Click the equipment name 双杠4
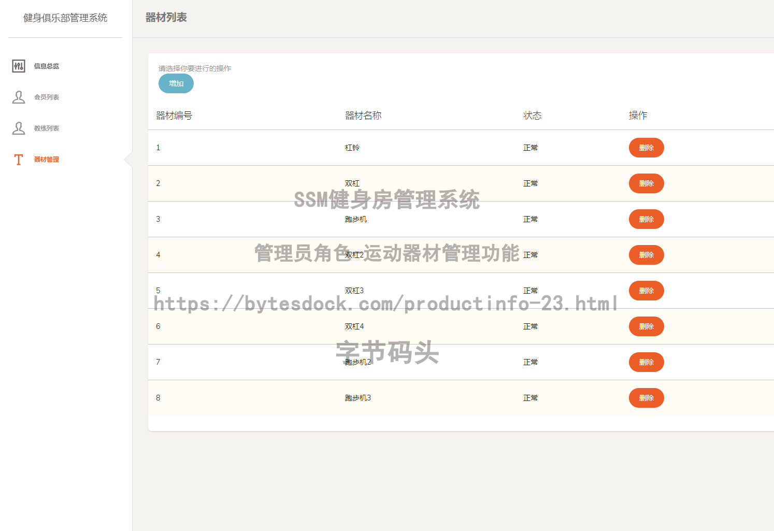Viewport: 774px width, 531px height. click(x=354, y=326)
